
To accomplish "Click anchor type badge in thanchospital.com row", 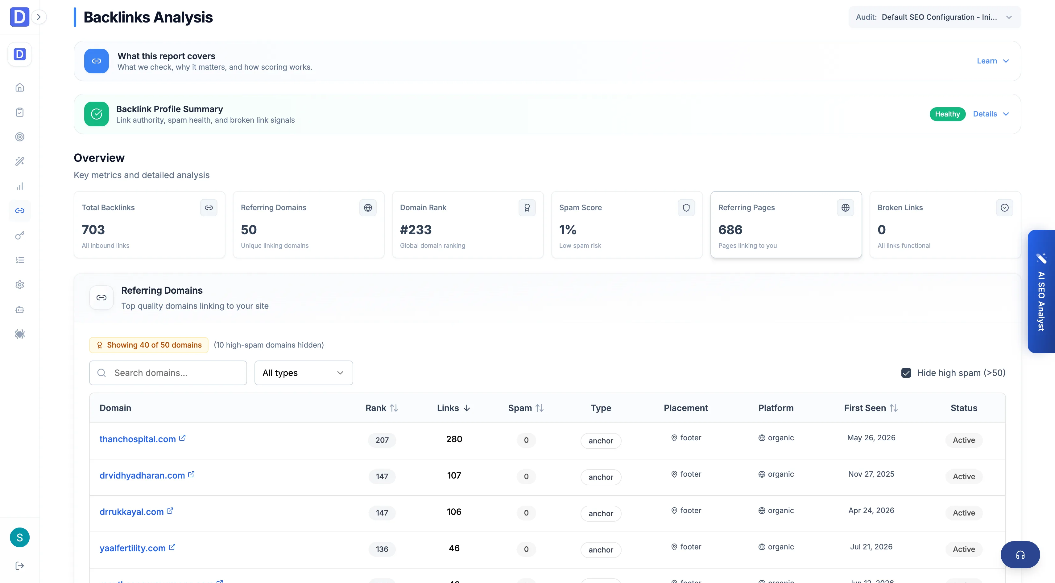I will tap(601, 441).
